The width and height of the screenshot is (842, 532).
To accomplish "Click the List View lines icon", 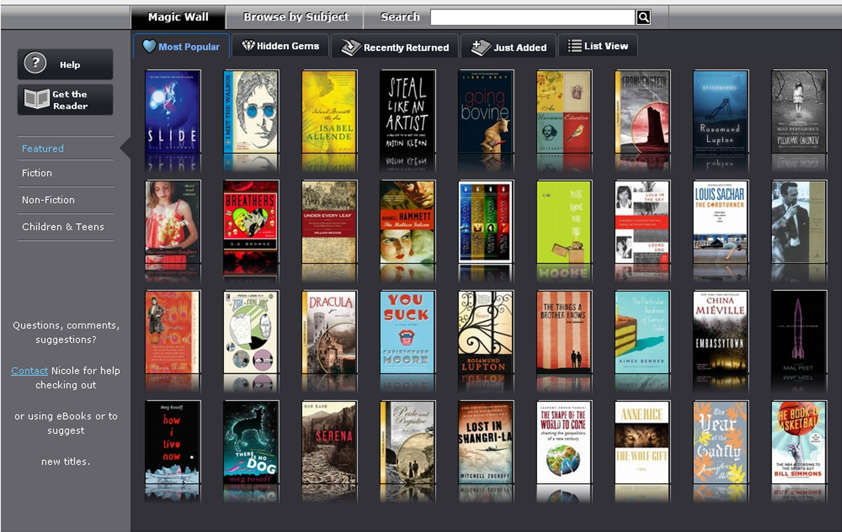I will coord(575,46).
